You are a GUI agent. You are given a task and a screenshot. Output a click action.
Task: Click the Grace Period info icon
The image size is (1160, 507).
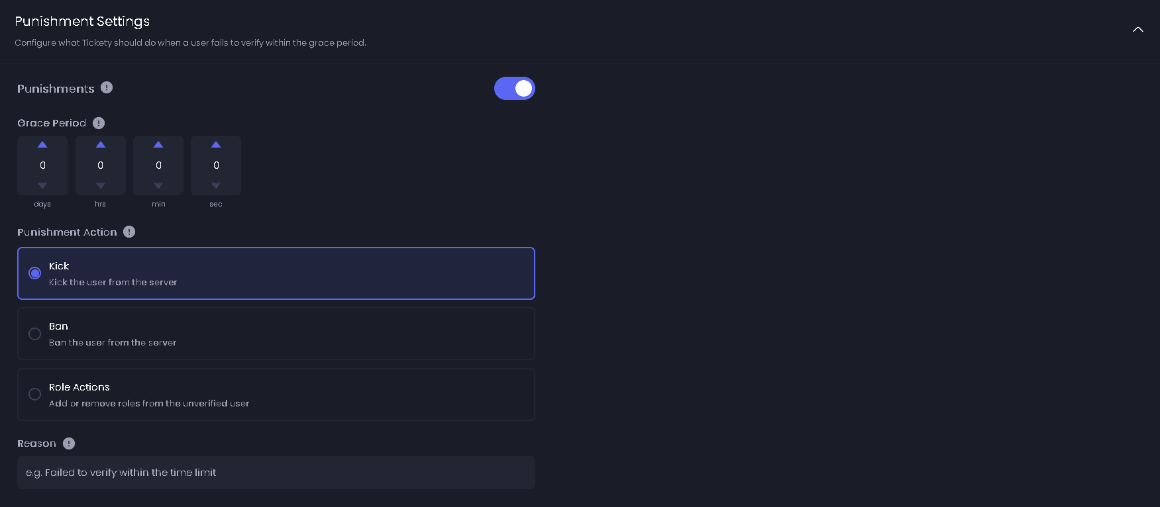coord(99,122)
